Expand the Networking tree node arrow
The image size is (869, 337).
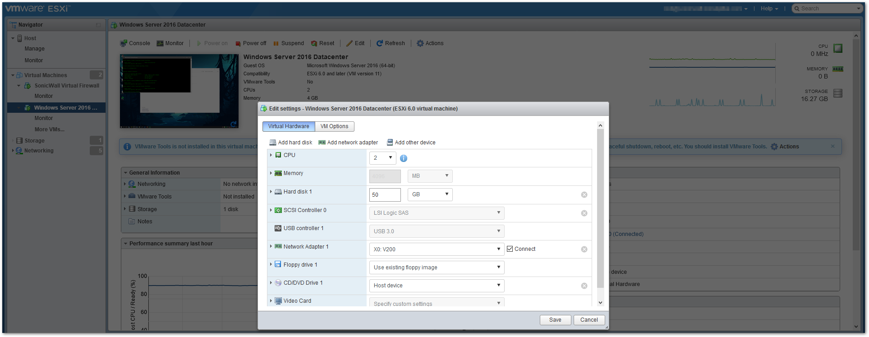point(13,151)
